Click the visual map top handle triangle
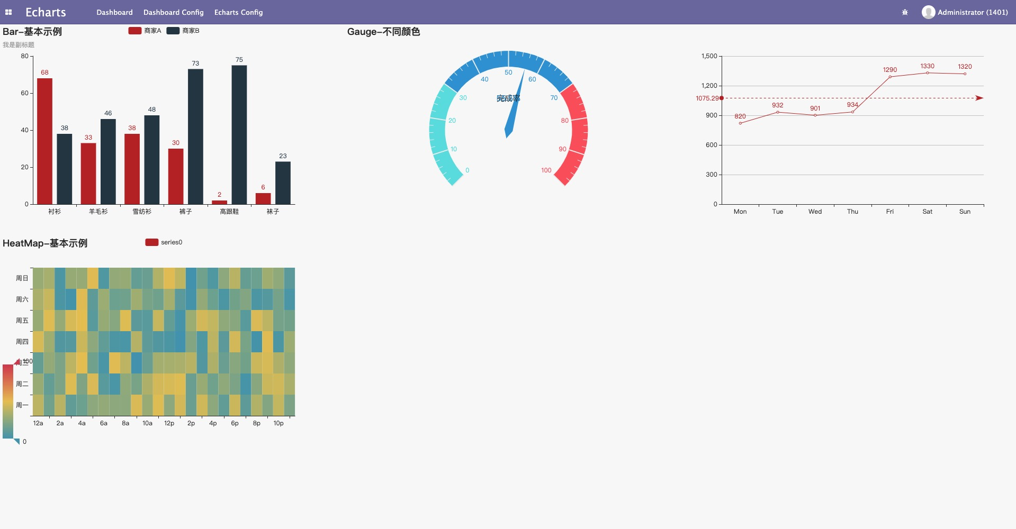Image resolution: width=1016 pixels, height=529 pixels. pos(17,362)
